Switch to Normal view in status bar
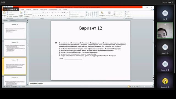 [129, 87]
